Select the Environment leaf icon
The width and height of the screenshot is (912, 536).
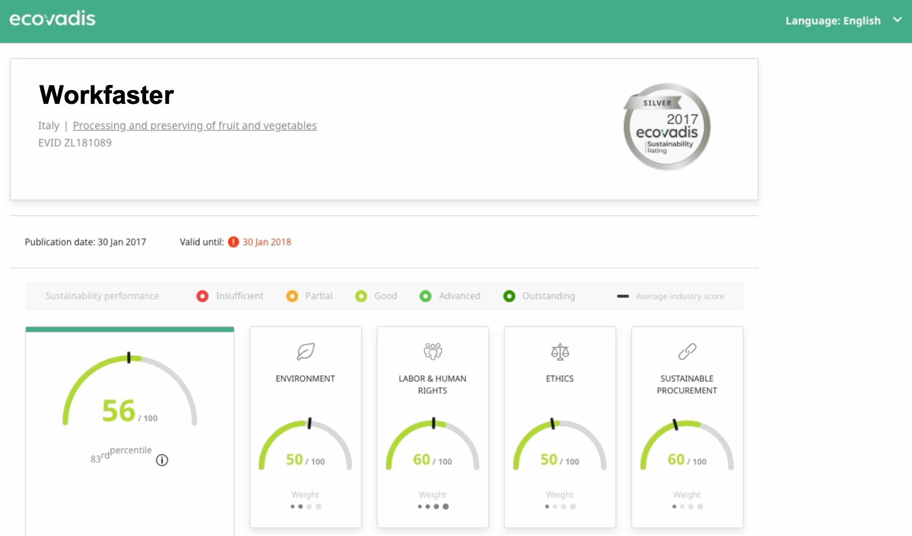tap(306, 351)
